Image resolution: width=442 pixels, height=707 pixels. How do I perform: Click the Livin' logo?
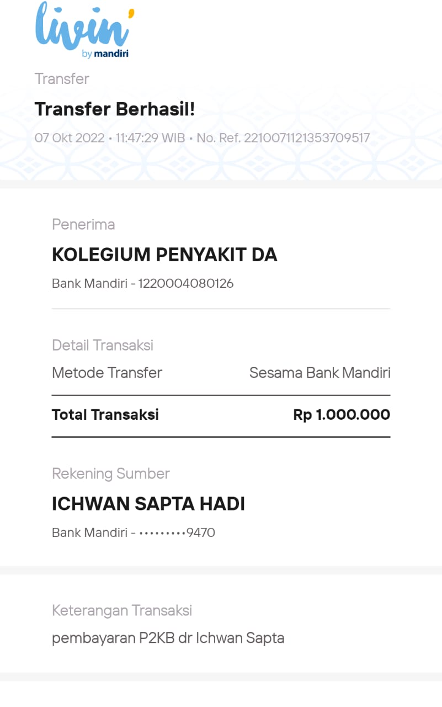pyautogui.click(x=84, y=26)
